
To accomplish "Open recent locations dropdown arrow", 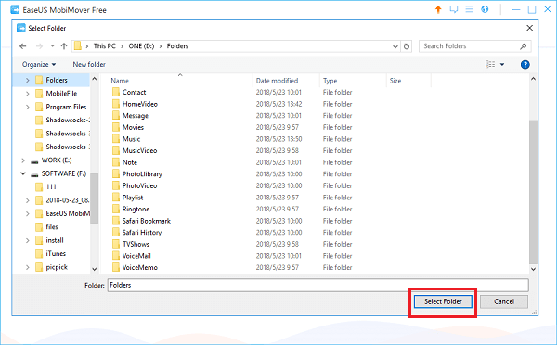I will click(x=53, y=46).
